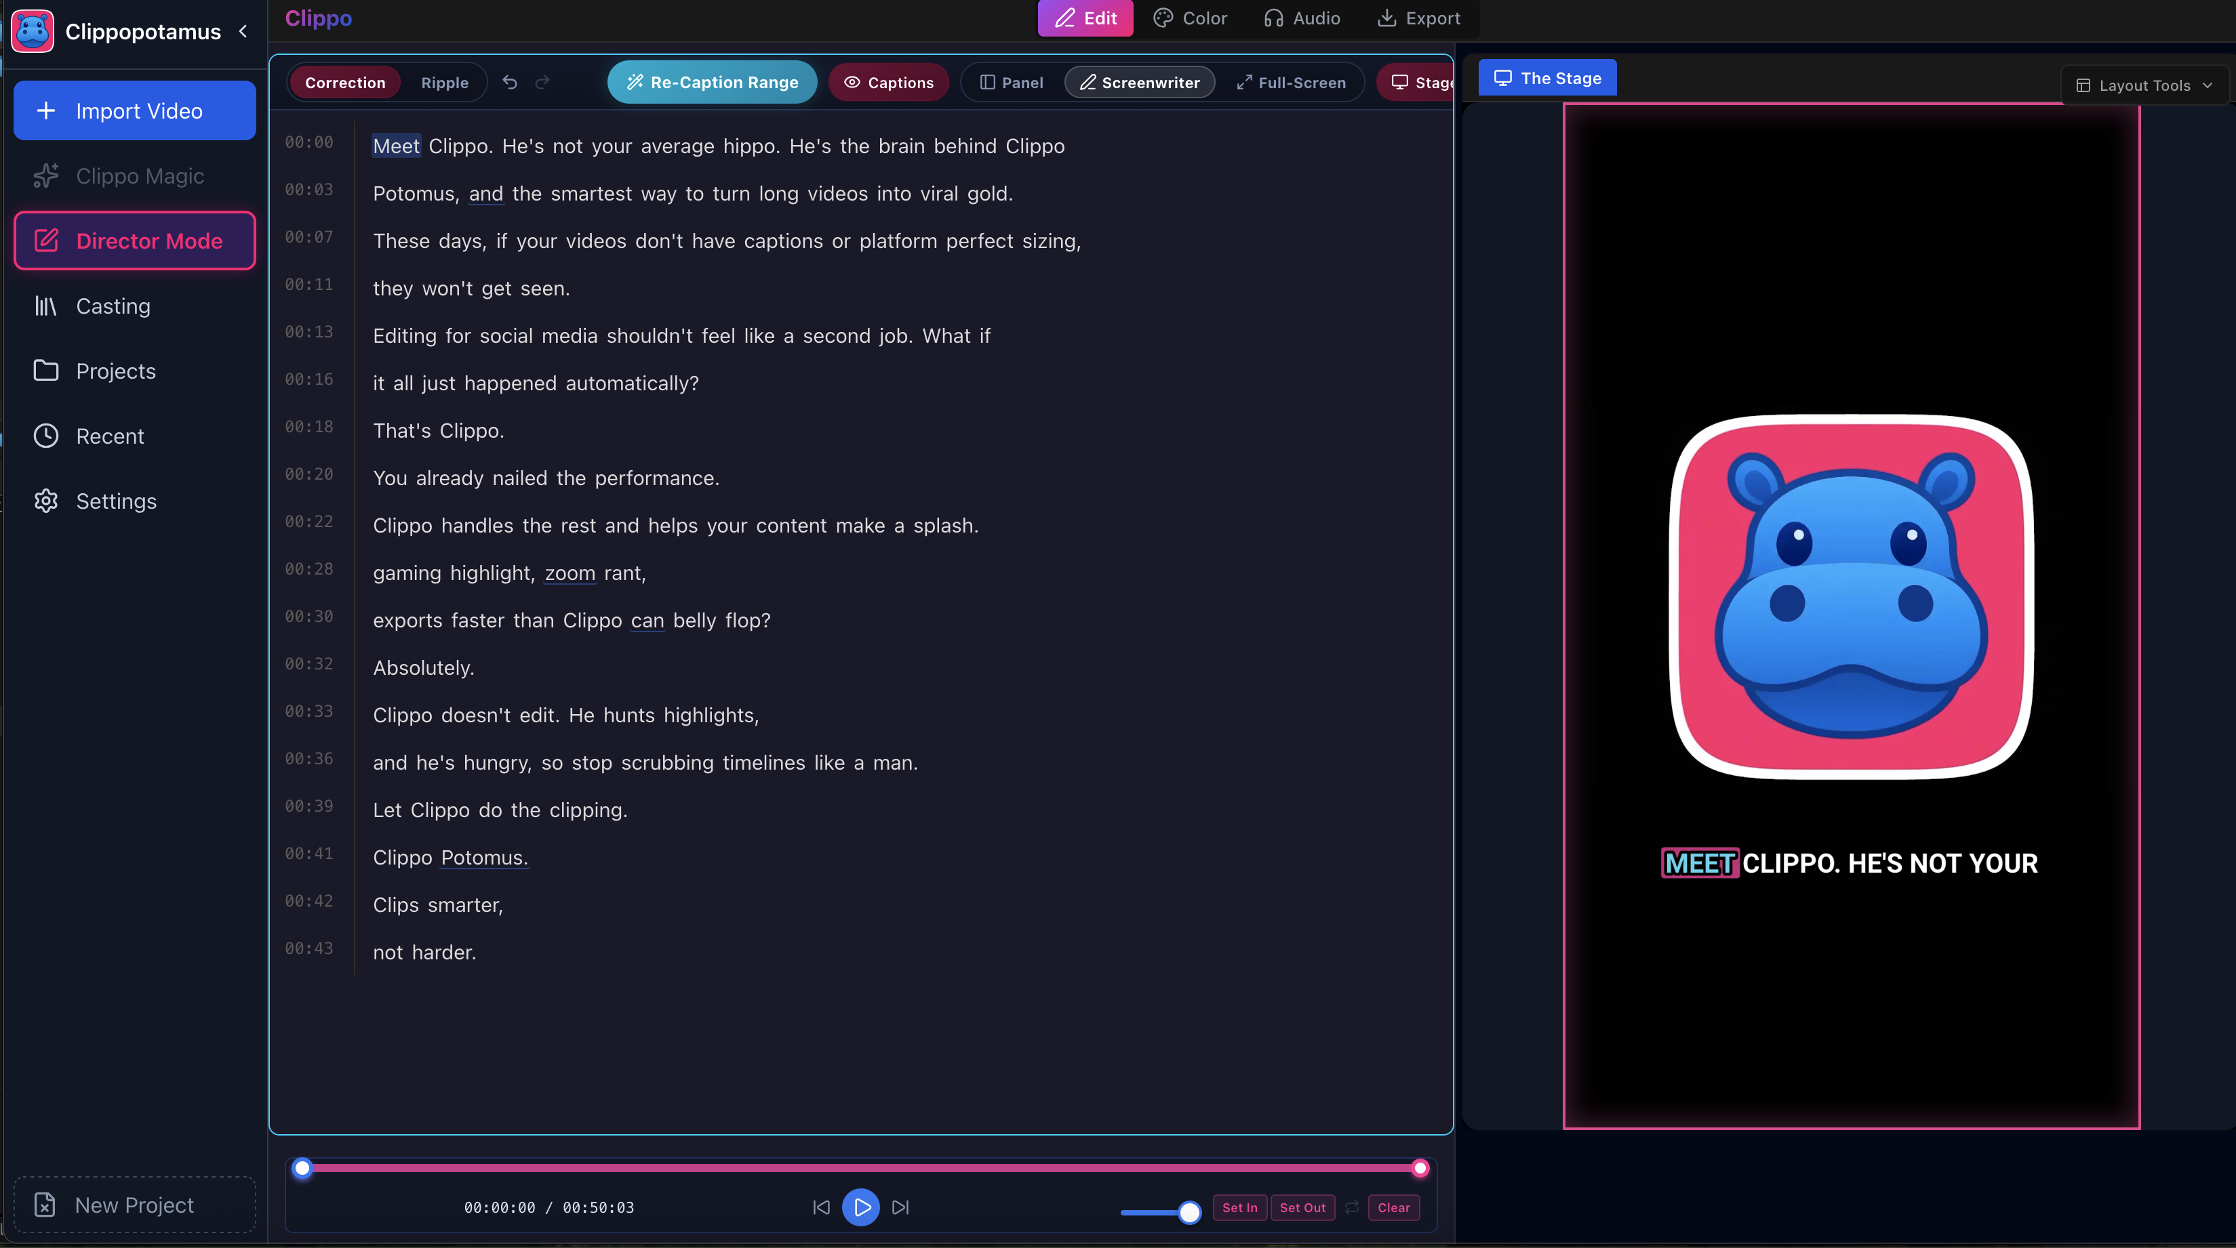Image resolution: width=2236 pixels, height=1248 pixels.
Task: Click the highlighted MEET caption word on stage
Action: pos(1700,863)
